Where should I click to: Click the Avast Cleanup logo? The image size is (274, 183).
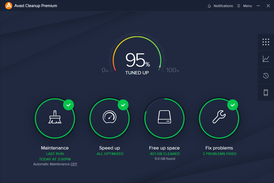8,5
